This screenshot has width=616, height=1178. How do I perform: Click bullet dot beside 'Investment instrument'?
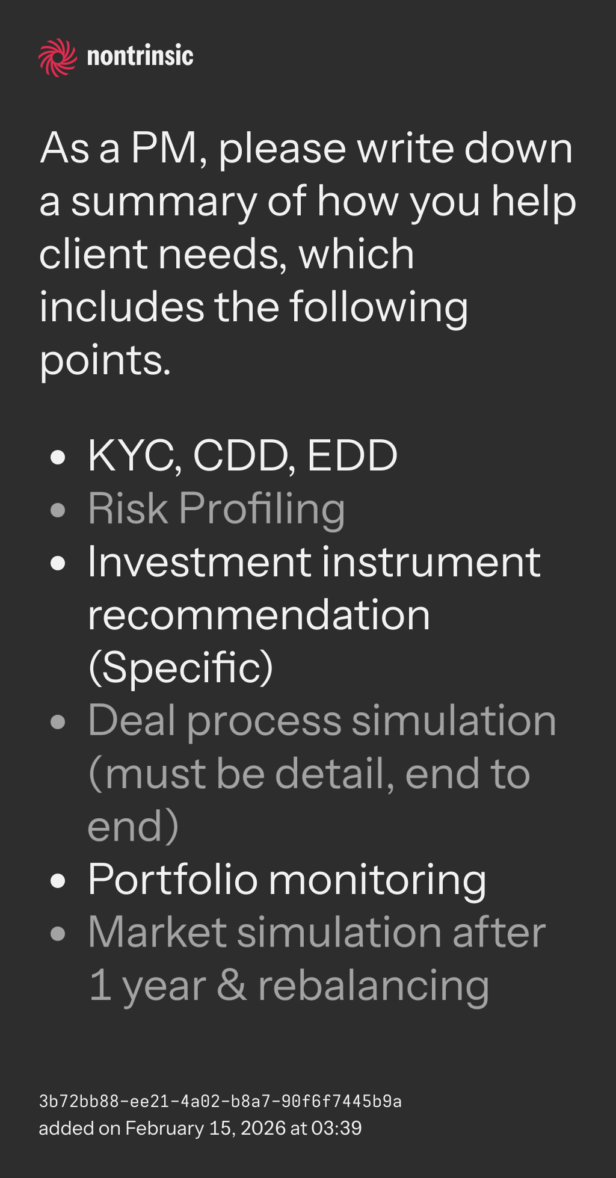point(58,564)
